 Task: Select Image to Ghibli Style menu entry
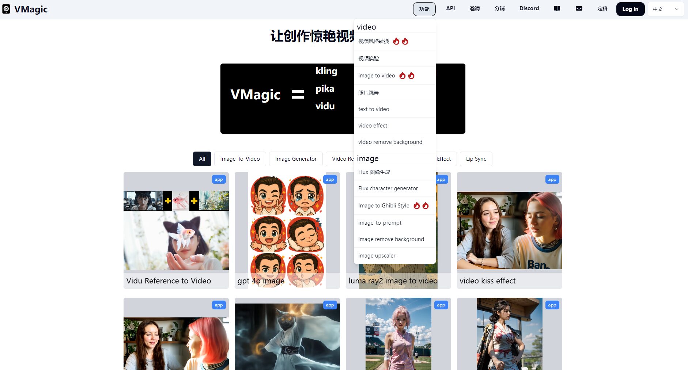click(x=395, y=206)
